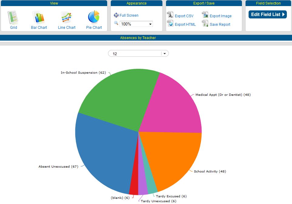Click the zoom magnifier icon
This screenshot has width=292, height=204.
pos(116,23)
